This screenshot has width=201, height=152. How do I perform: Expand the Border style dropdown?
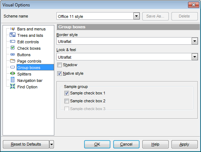(x=195, y=41)
